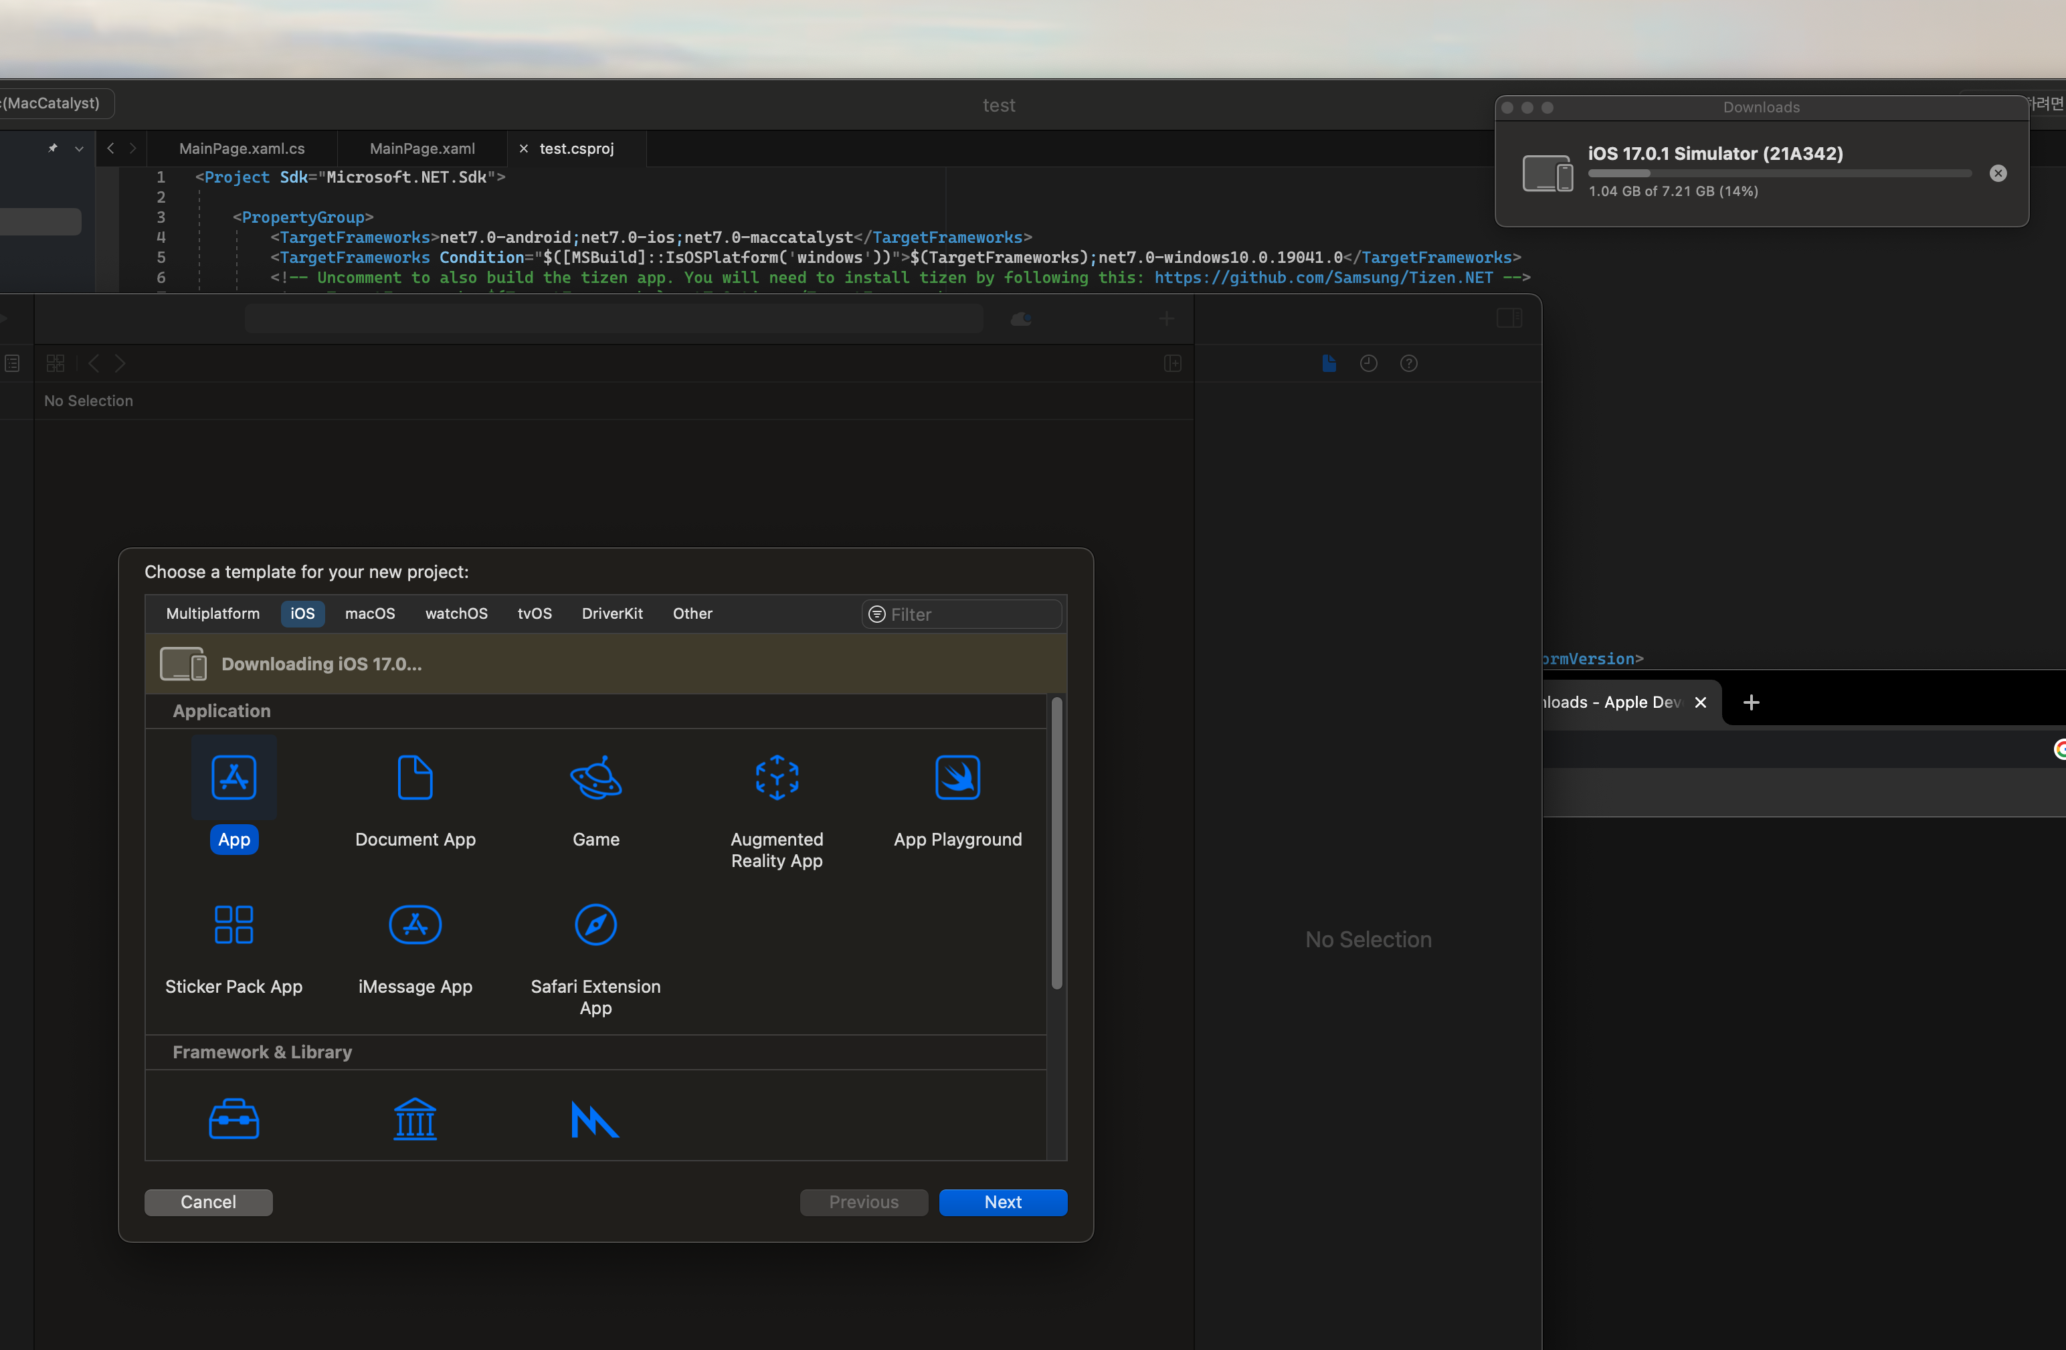Click the template list scrollbar
2066x1350 pixels.
(1056, 842)
